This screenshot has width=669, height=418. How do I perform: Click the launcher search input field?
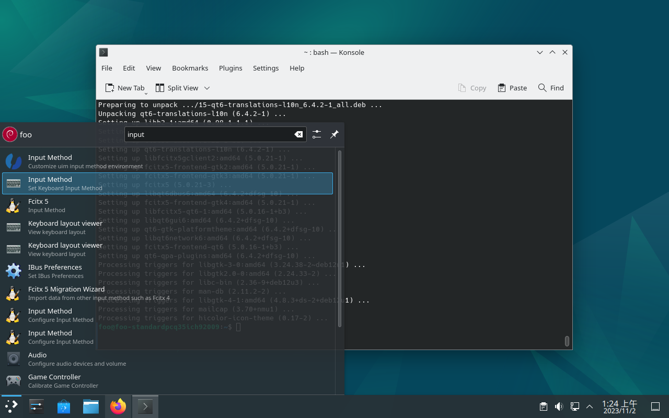(x=209, y=134)
